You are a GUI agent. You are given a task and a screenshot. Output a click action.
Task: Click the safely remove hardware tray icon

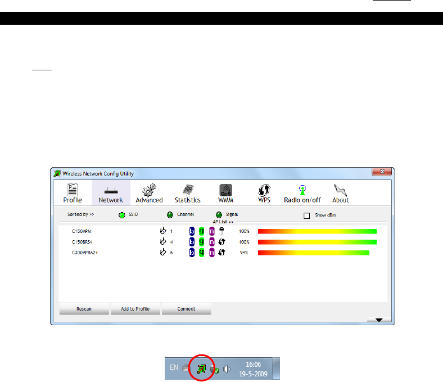tap(214, 369)
